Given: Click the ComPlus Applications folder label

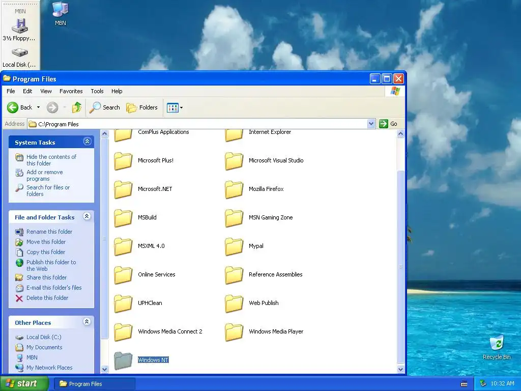Looking at the screenshot, I should (163, 132).
